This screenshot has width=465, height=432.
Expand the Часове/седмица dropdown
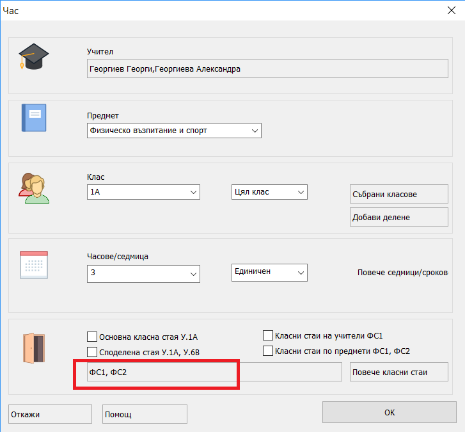click(193, 274)
